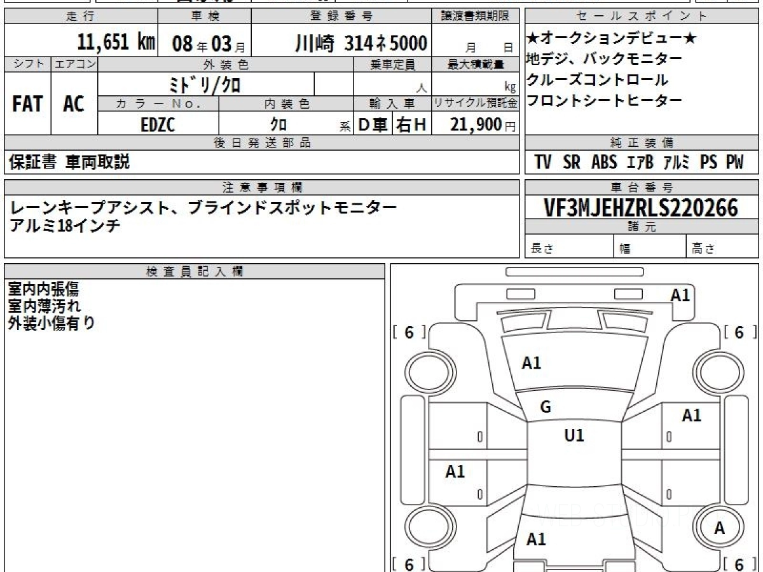Viewport: 763px width, 572px height.
Task: Click the ABS equipment code
Action: [604, 162]
